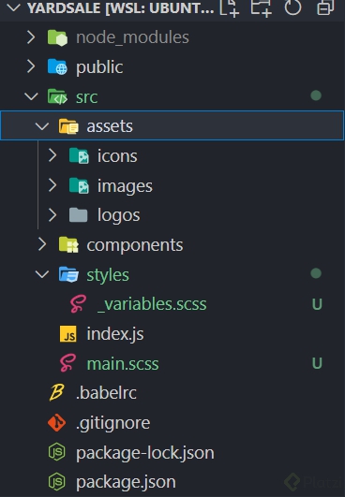Select the components folder label
Screen dimensions: 345x497
click(135, 245)
